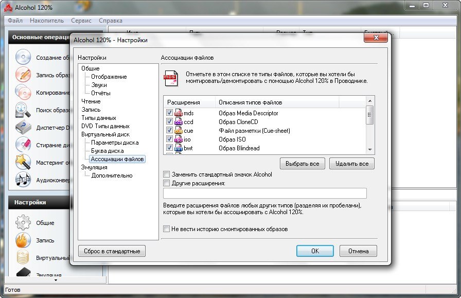The image size is (461, 298).
Task: Check the 'Заменить стандартный значок Alcohol' option
Action: click(x=166, y=174)
